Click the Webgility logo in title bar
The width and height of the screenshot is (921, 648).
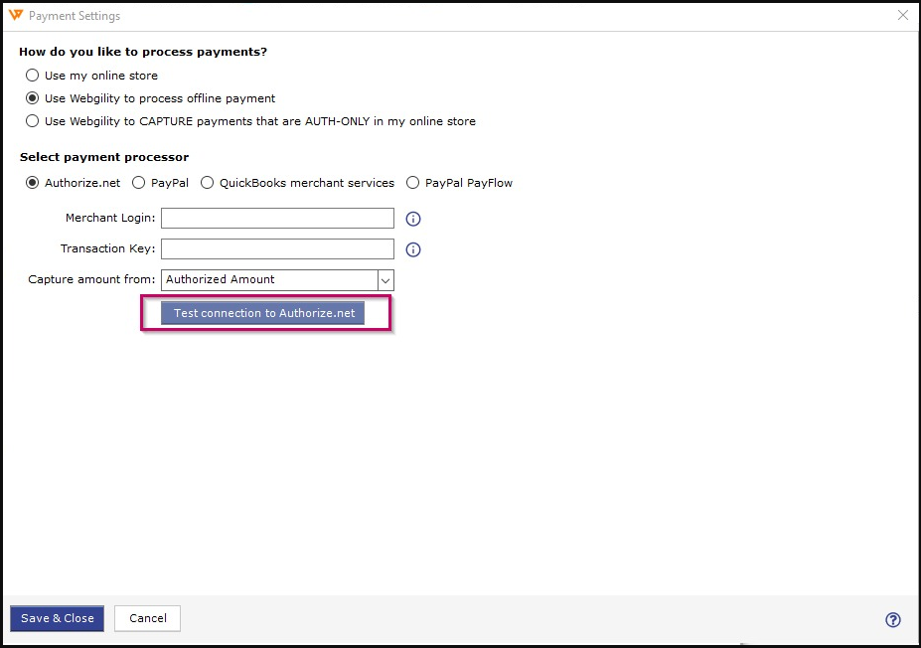tap(16, 16)
